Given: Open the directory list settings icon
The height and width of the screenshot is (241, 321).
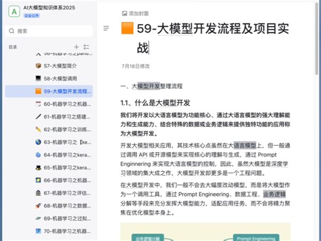Looking at the screenshot, I should point(86,47).
